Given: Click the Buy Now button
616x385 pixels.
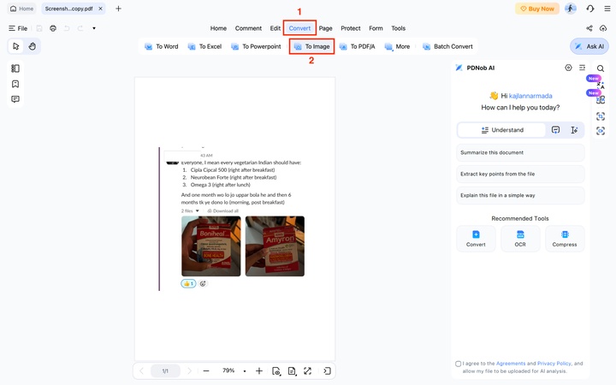Looking at the screenshot, I should tap(537, 9).
